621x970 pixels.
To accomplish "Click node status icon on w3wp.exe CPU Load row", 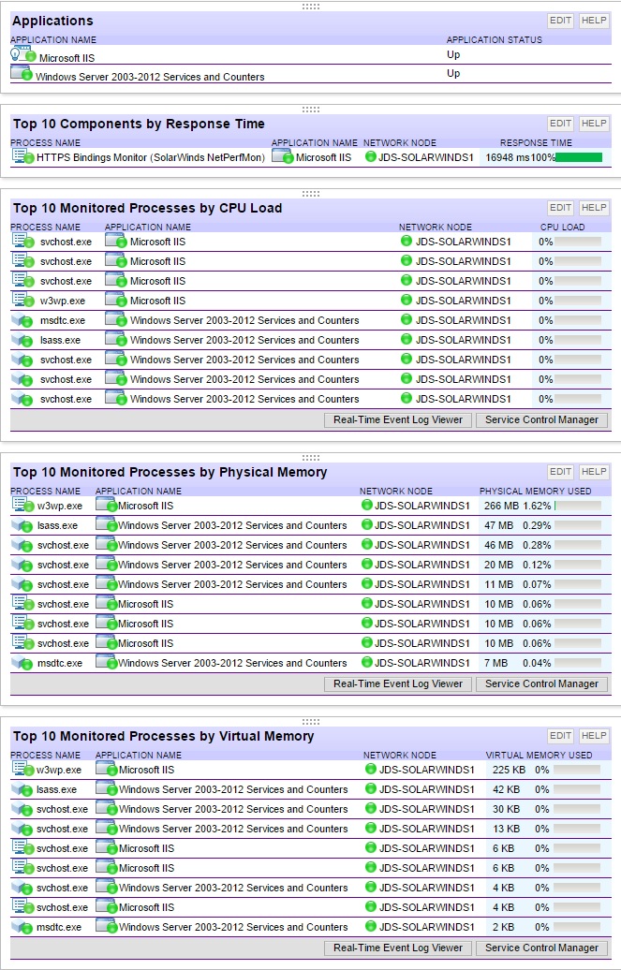I will pos(407,300).
